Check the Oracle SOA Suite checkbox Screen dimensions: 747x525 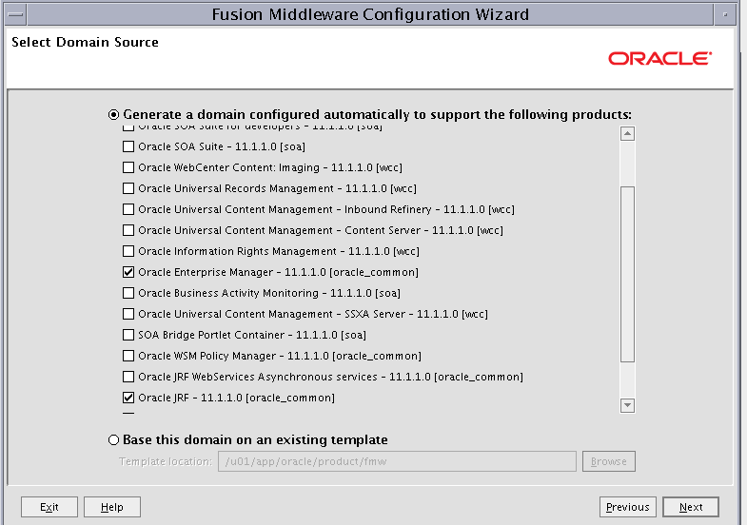[128, 146]
